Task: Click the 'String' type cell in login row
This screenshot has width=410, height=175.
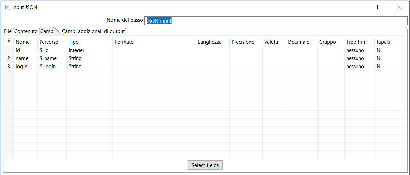Action: pos(90,67)
